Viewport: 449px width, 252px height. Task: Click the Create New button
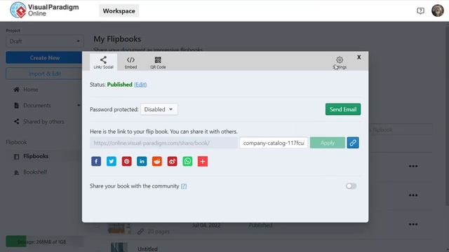45,57
